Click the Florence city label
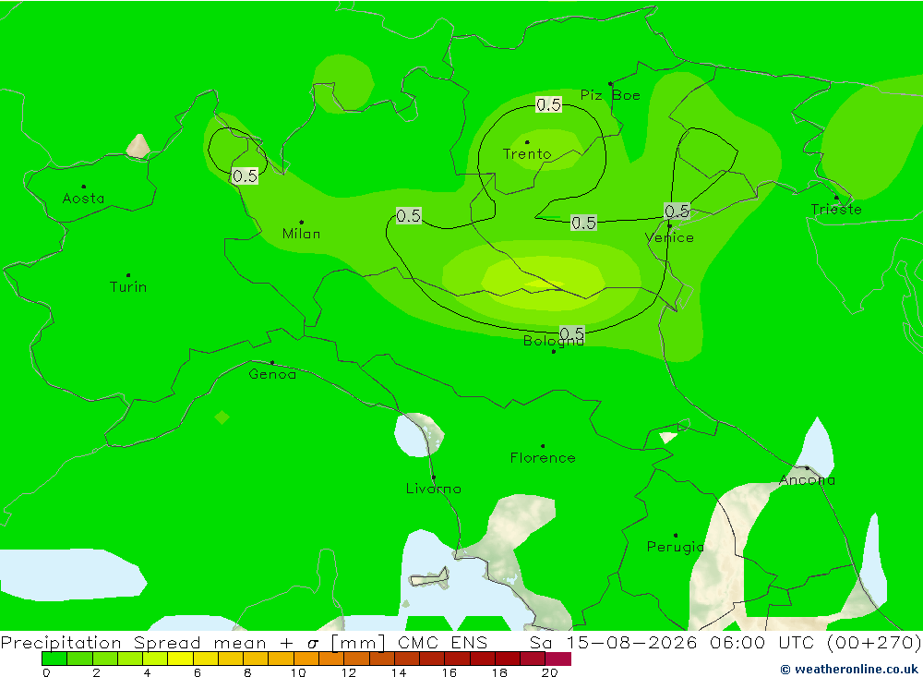 tap(543, 458)
